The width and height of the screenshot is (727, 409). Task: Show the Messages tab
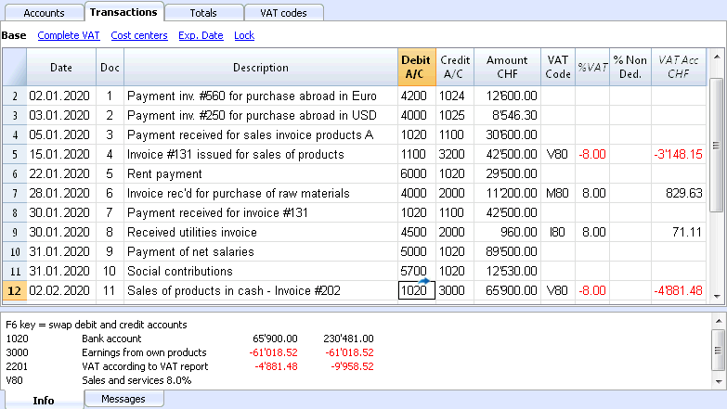[x=123, y=399]
